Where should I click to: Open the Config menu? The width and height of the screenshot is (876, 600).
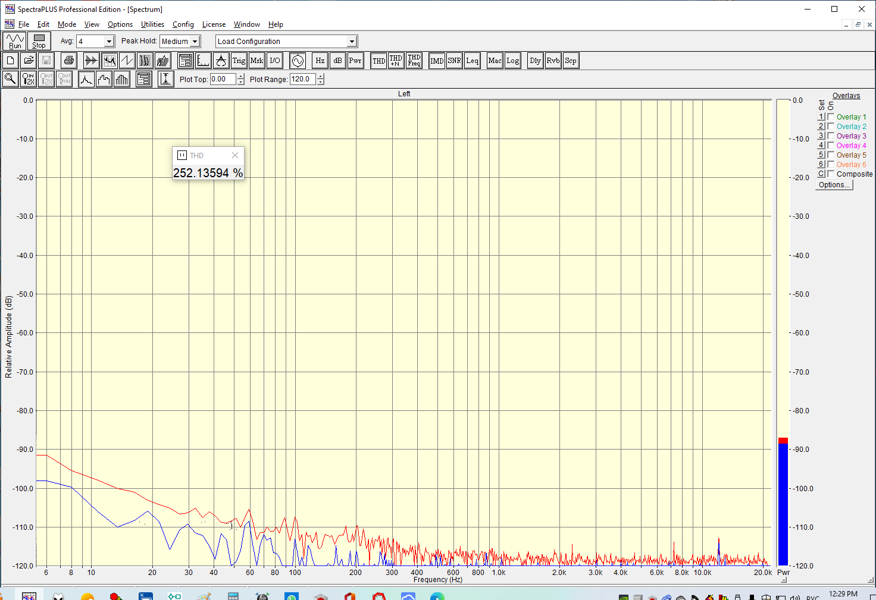pos(183,24)
